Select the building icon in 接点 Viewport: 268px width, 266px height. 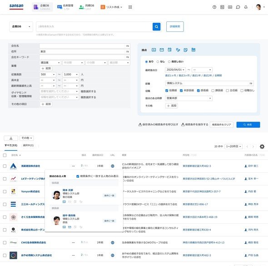194,50
